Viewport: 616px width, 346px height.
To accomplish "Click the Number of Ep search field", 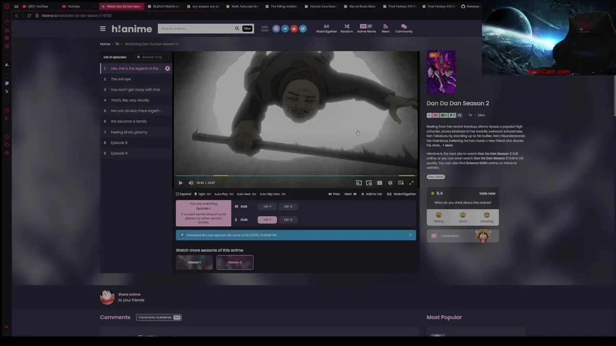I will click(152, 57).
